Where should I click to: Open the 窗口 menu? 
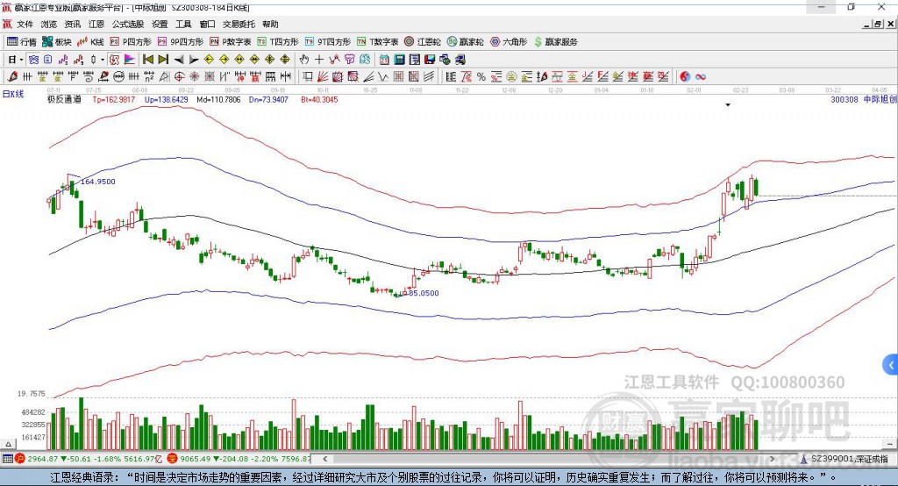coord(207,24)
